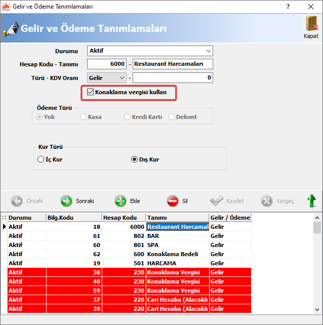Click the table vertical scrollbar thumb
The image size is (323, 325).
pyautogui.click(x=317, y=228)
